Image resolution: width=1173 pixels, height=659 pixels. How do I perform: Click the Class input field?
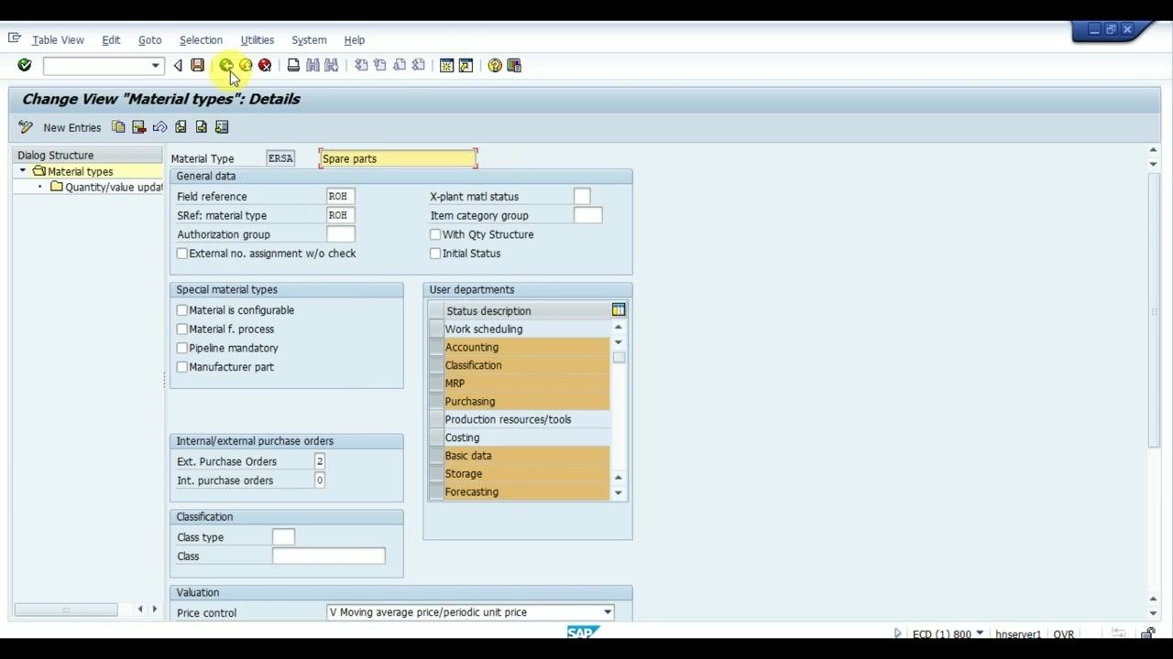pyautogui.click(x=329, y=556)
